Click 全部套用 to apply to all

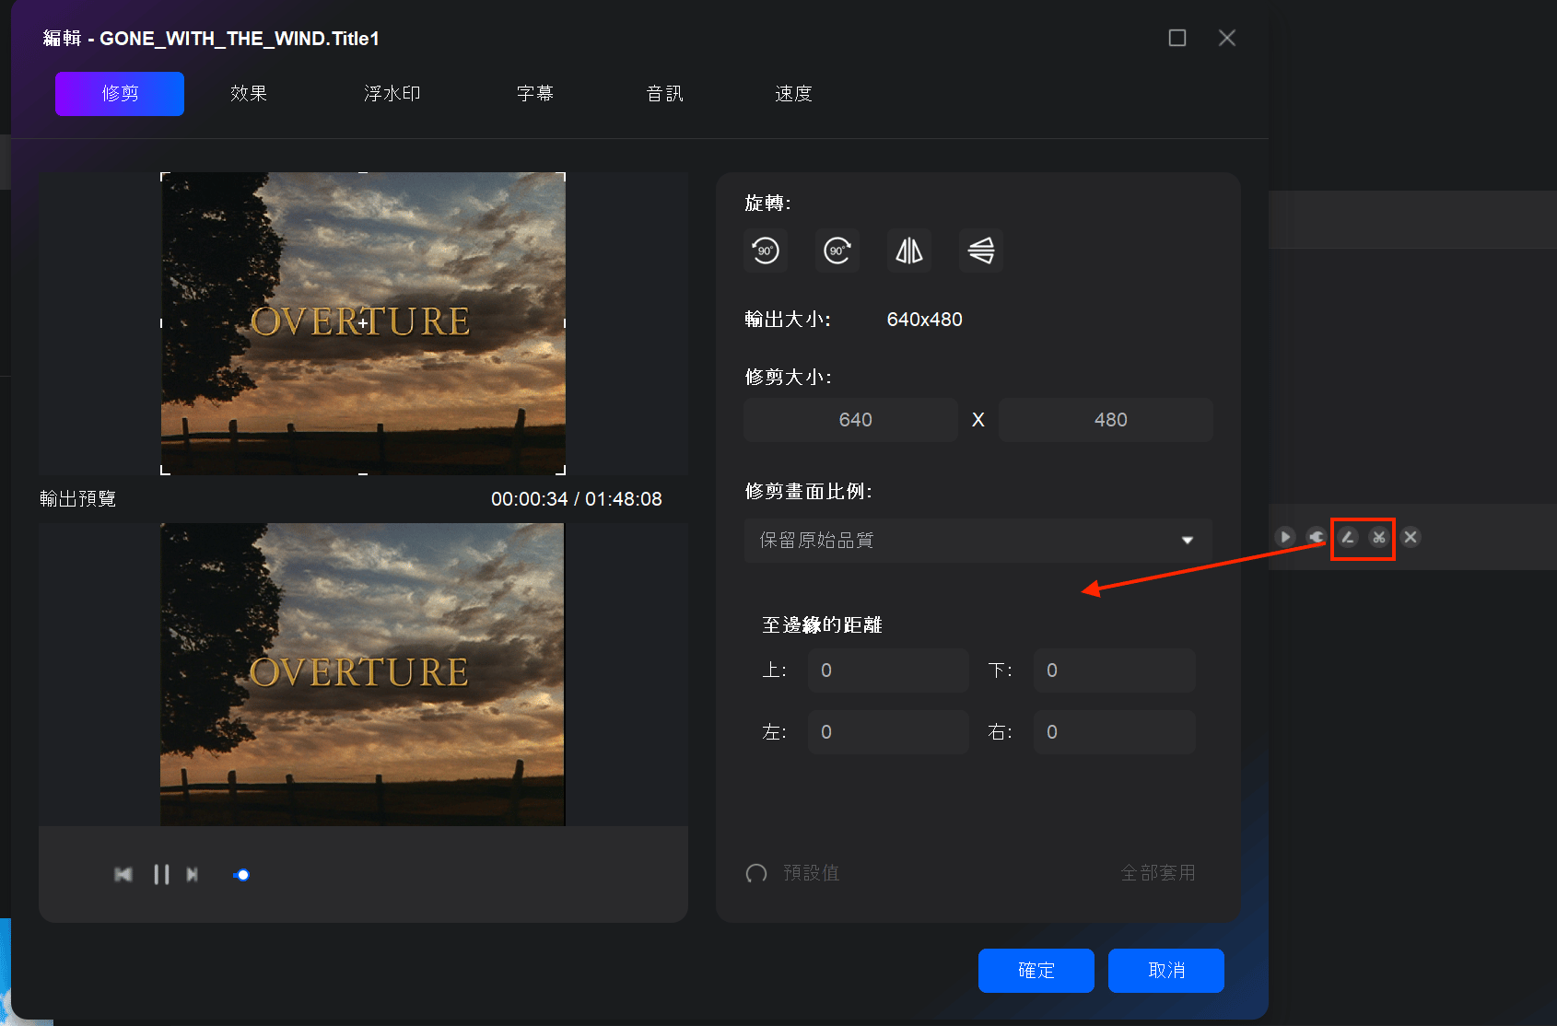pyautogui.click(x=1158, y=873)
